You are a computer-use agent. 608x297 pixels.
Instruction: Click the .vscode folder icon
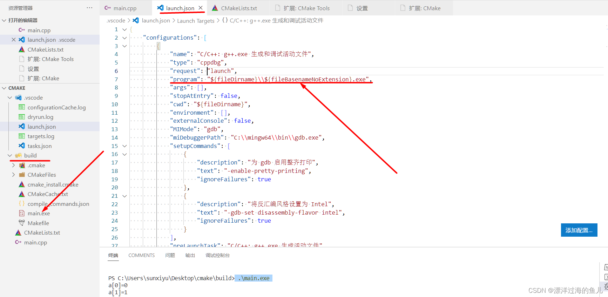click(19, 97)
